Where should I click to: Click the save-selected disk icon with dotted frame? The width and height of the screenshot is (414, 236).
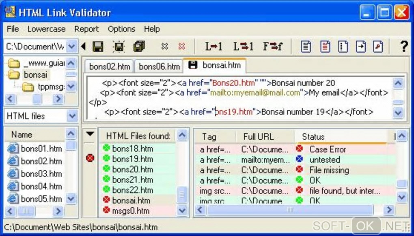[x=119, y=47]
